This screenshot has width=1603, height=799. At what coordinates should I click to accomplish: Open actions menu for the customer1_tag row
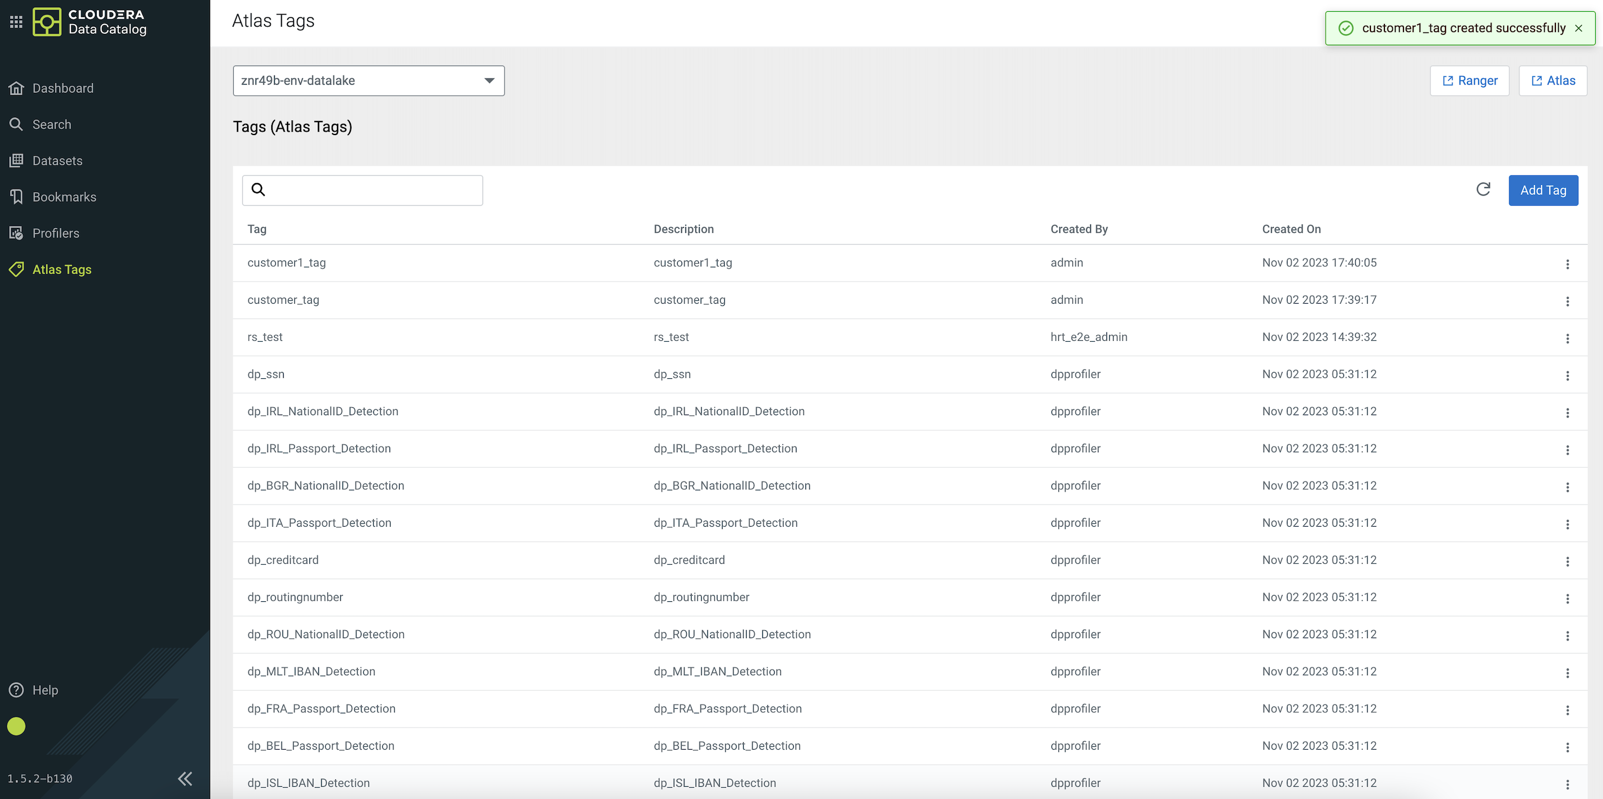pos(1567,264)
